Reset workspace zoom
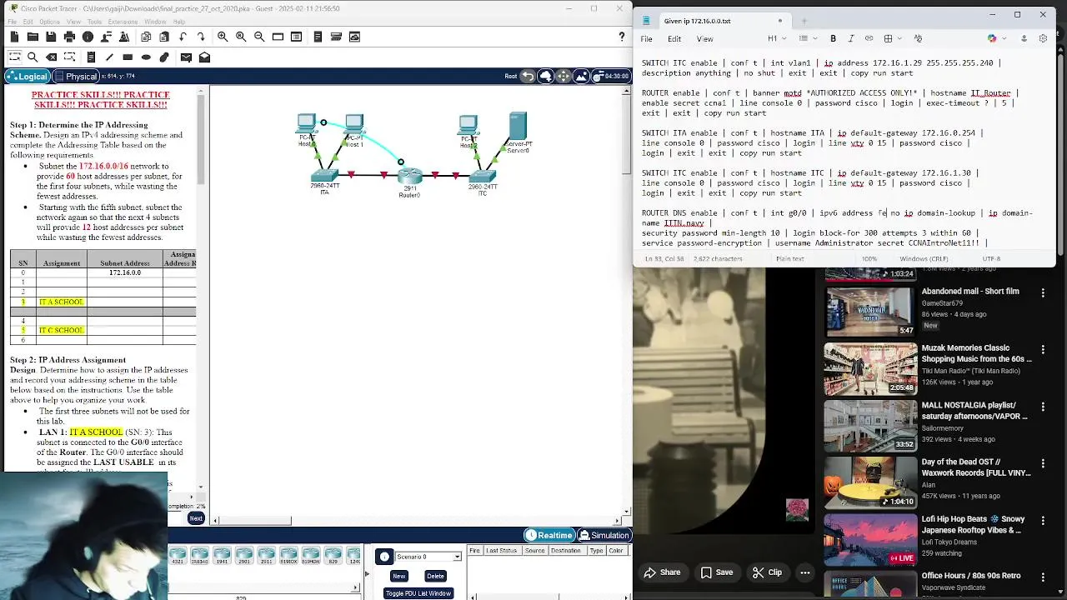Image resolution: width=1067 pixels, height=600 pixels. (241, 37)
